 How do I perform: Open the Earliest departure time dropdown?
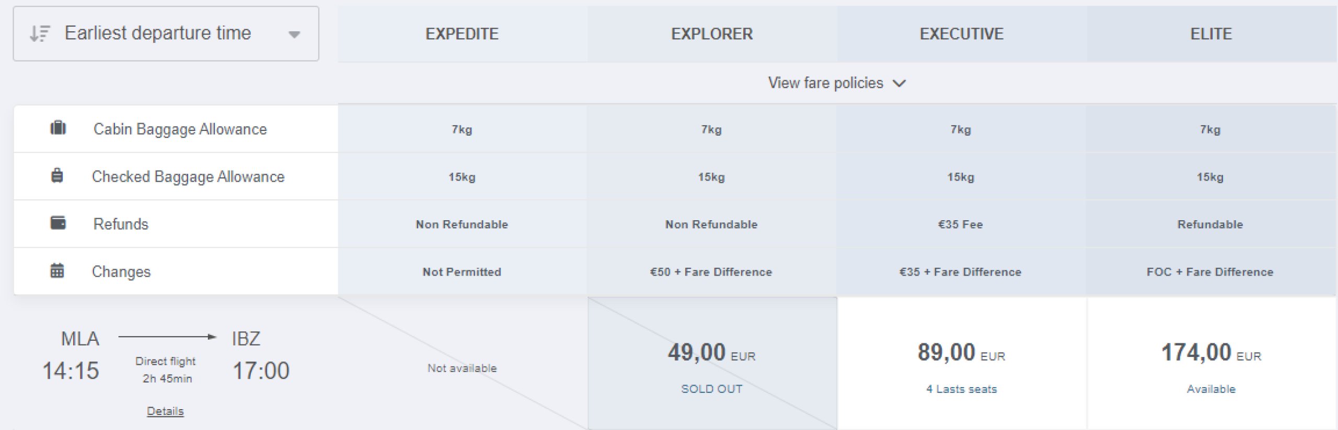point(166,34)
